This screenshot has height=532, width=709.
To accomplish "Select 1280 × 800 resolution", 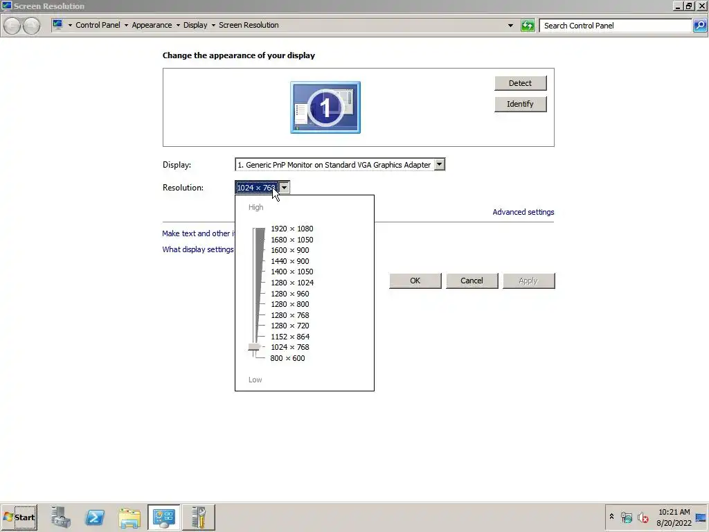I will pyautogui.click(x=290, y=305).
